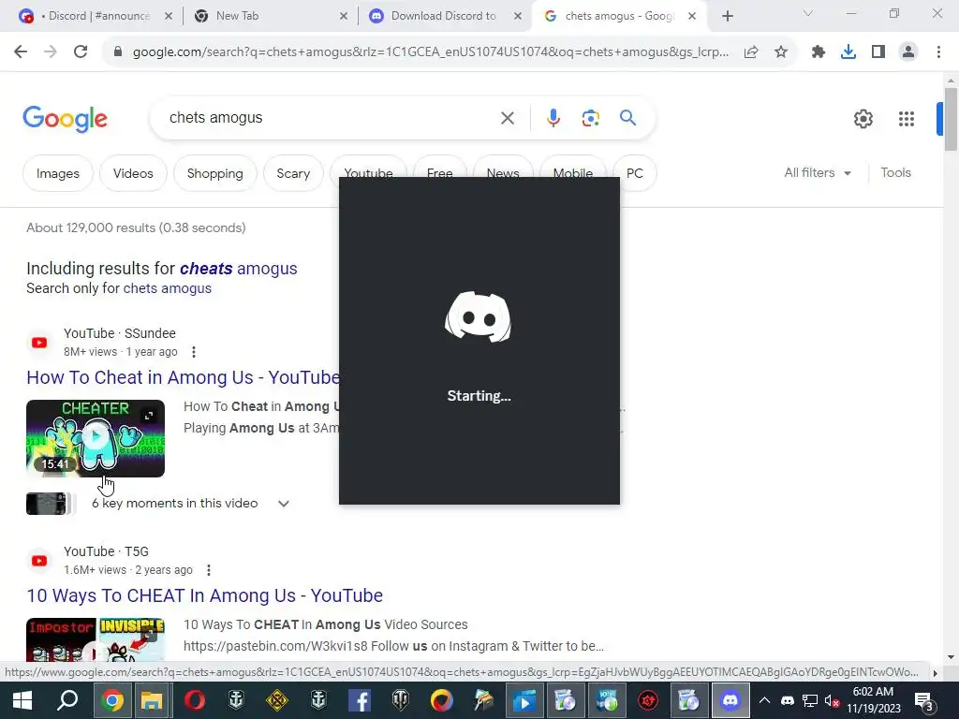Image resolution: width=959 pixels, height=719 pixels.
Task: Open the Chrome extensions puzzle icon
Action: pos(818,52)
